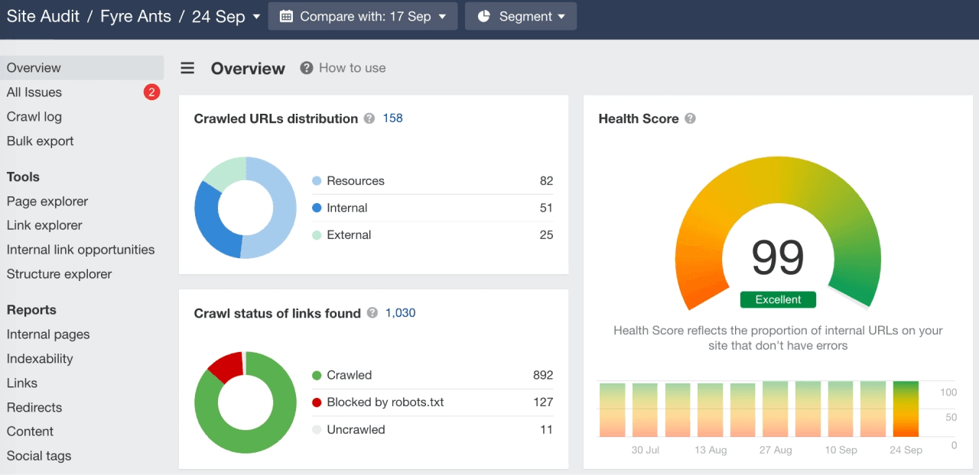The height and width of the screenshot is (475, 979).
Task: Click the calendar icon in Compare with button
Action: coord(286,16)
